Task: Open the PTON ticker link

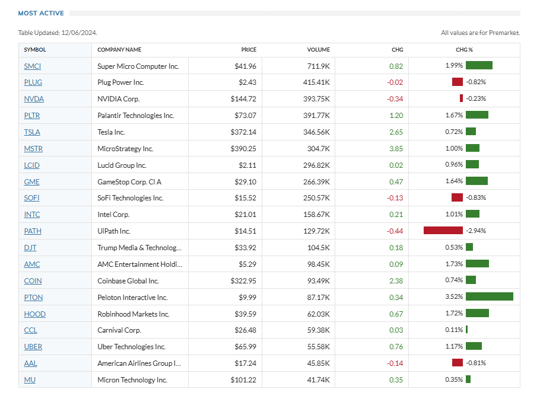Action: (33, 297)
